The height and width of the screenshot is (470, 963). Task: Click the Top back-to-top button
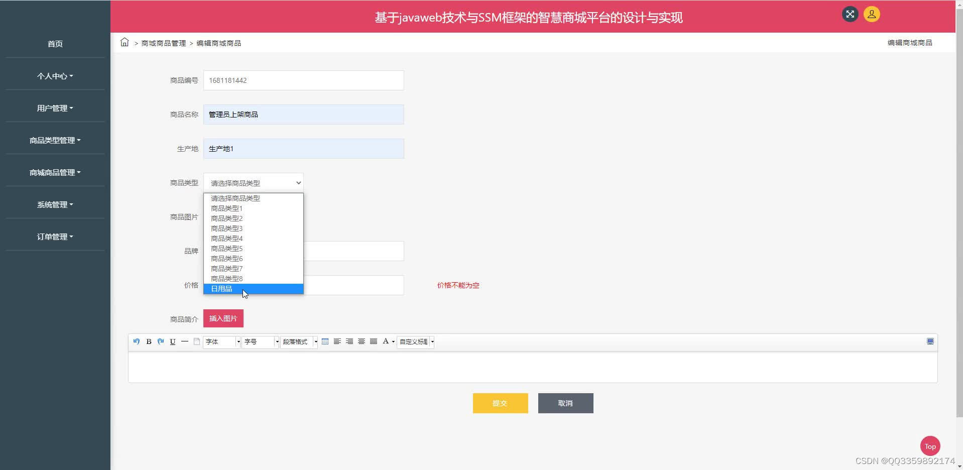tap(930, 446)
